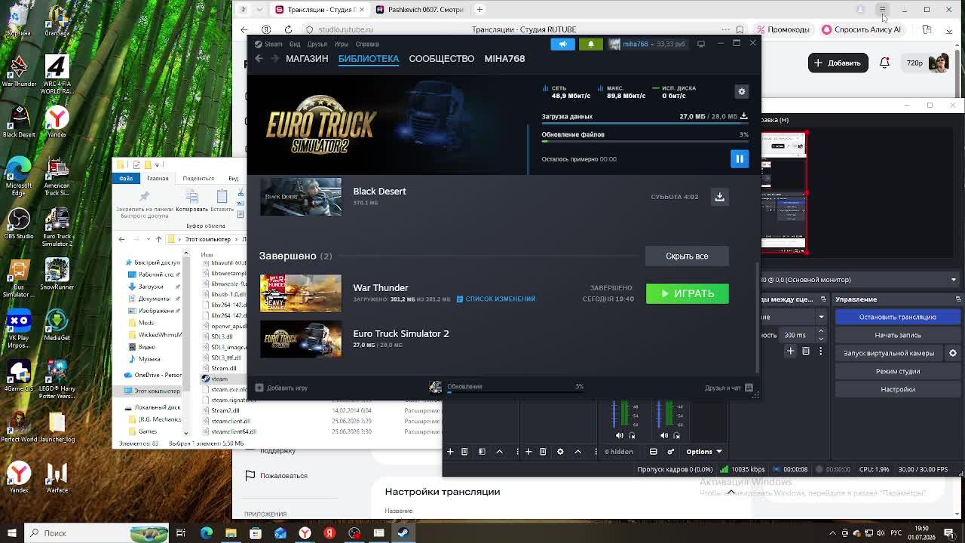
Task: Click Euro Truck Simulator 2 list thumbnail
Action: pos(301,339)
